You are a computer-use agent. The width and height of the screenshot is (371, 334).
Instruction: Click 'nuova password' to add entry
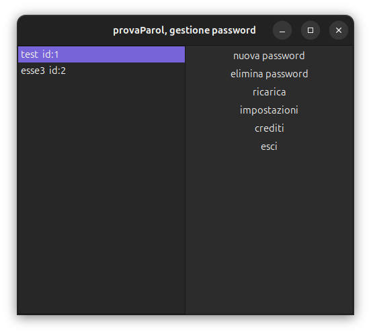click(x=269, y=56)
